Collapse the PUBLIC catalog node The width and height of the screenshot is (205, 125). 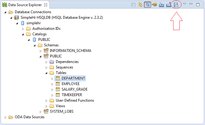pos(29,40)
